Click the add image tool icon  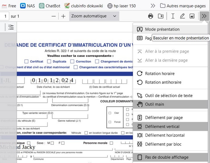point(192,16)
